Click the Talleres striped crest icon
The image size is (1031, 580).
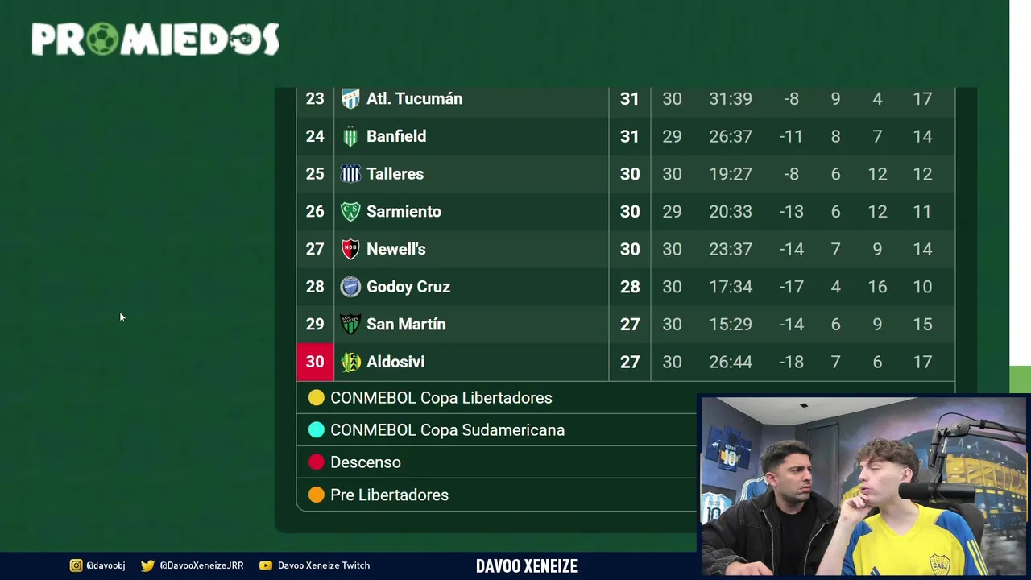(350, 174)
